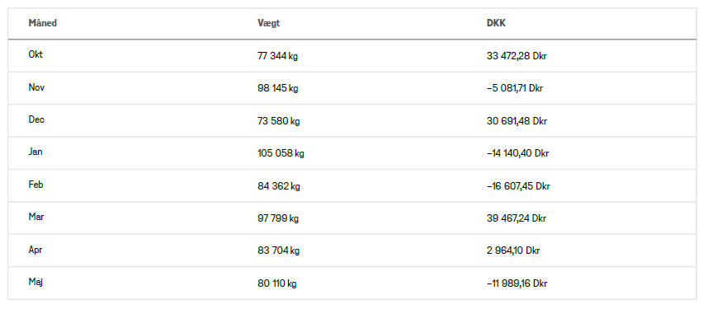Click the −5 081,71 Dkr amount
Viewport: 708px width, 309px height.
tap(515, 88)
